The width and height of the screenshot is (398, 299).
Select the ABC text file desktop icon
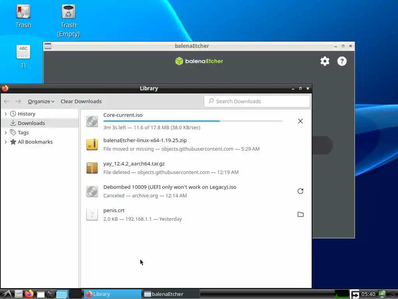click(x=23, y=56)
